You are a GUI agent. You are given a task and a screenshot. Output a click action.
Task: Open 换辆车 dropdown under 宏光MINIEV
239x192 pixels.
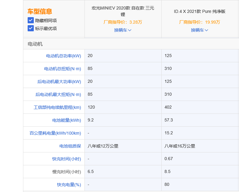[x=123, y=30]
